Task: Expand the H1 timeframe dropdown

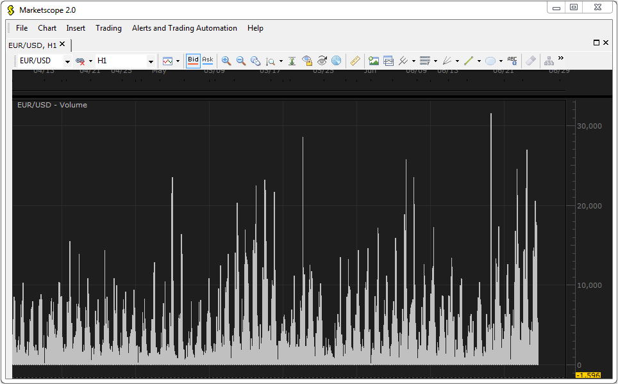Action: (x=151, y=61)
